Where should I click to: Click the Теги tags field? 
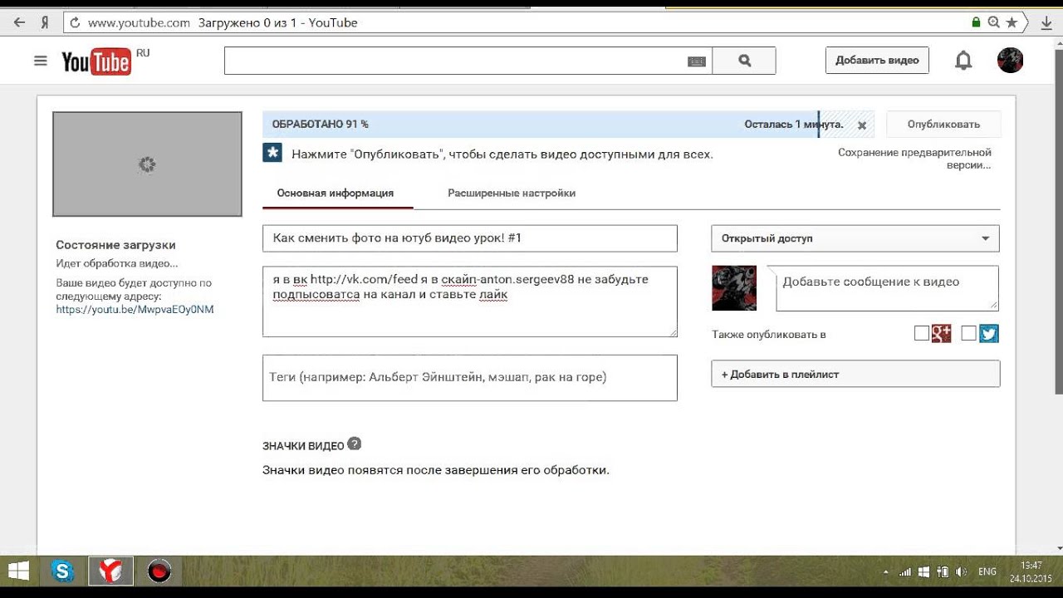pos(470,378)
